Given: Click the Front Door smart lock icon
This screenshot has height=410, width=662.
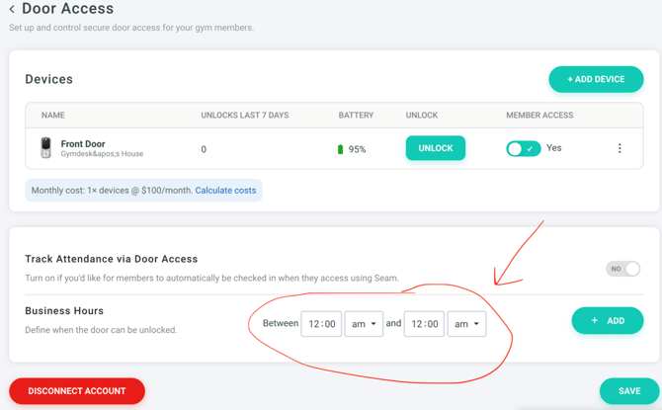Looking at the screenshot, I should pos(45,148).
